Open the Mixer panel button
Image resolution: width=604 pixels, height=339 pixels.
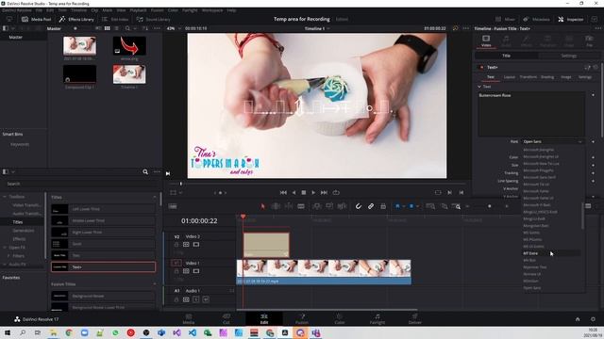(x=506, y=19)
